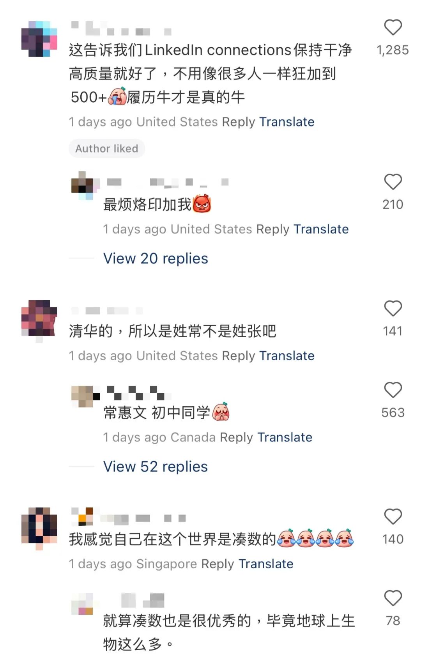421x662 pixels.
Task: Heart the 常惠文 初中同学 reply
Action: (393, 390)
